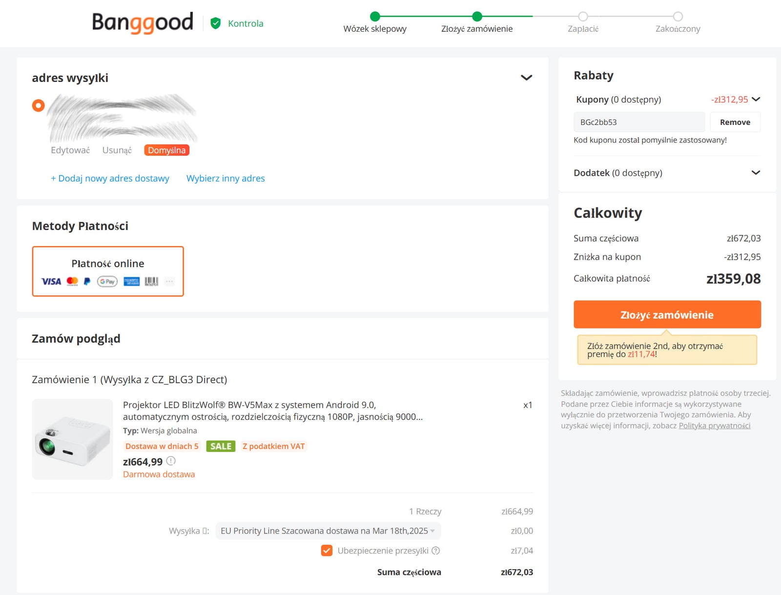Uncheck the Ubezpieczenie przesyłki checkbox
Screen dimensions: 781x595
coord(327,551)
